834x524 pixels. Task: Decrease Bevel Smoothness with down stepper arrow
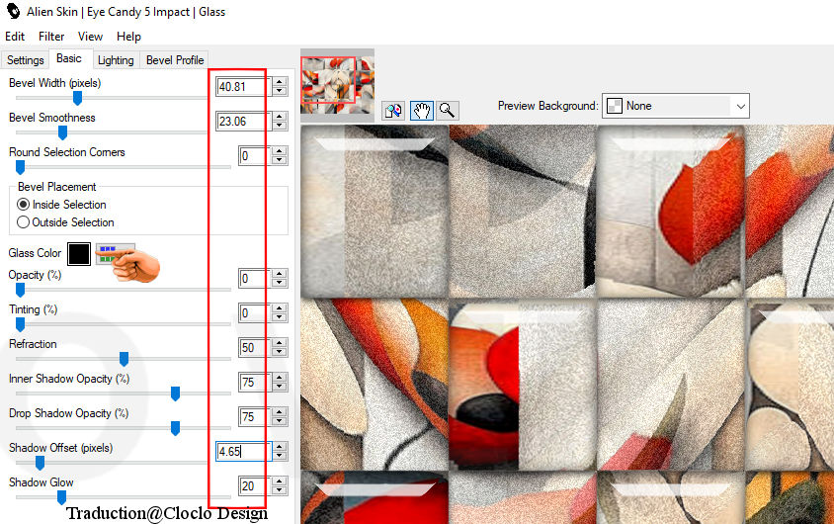[x=280, y=127]
